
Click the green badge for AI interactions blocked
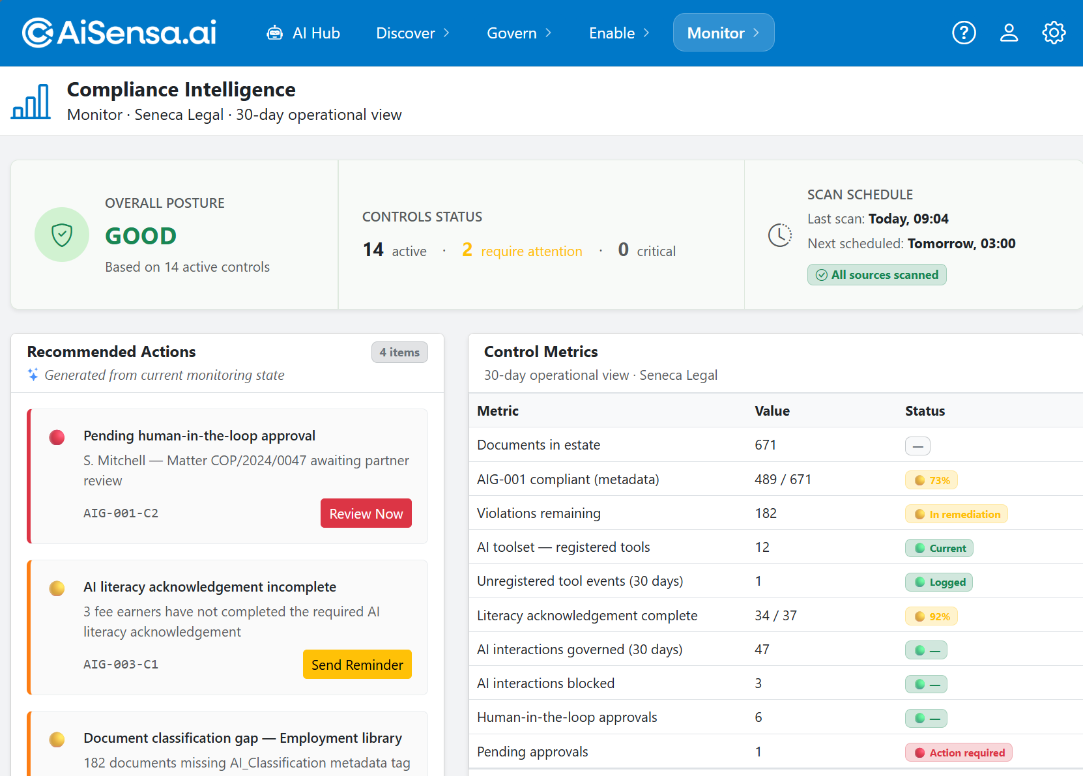click(926, 684)
